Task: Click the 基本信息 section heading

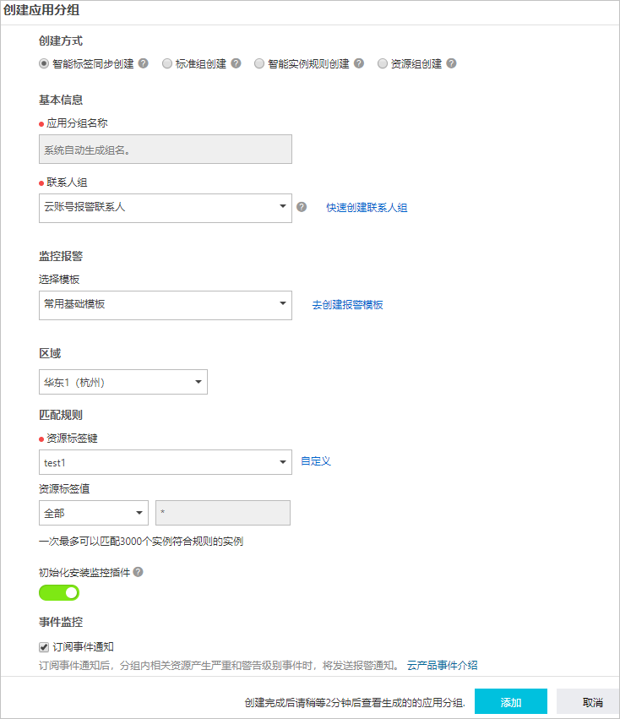Action: point(61,100)
